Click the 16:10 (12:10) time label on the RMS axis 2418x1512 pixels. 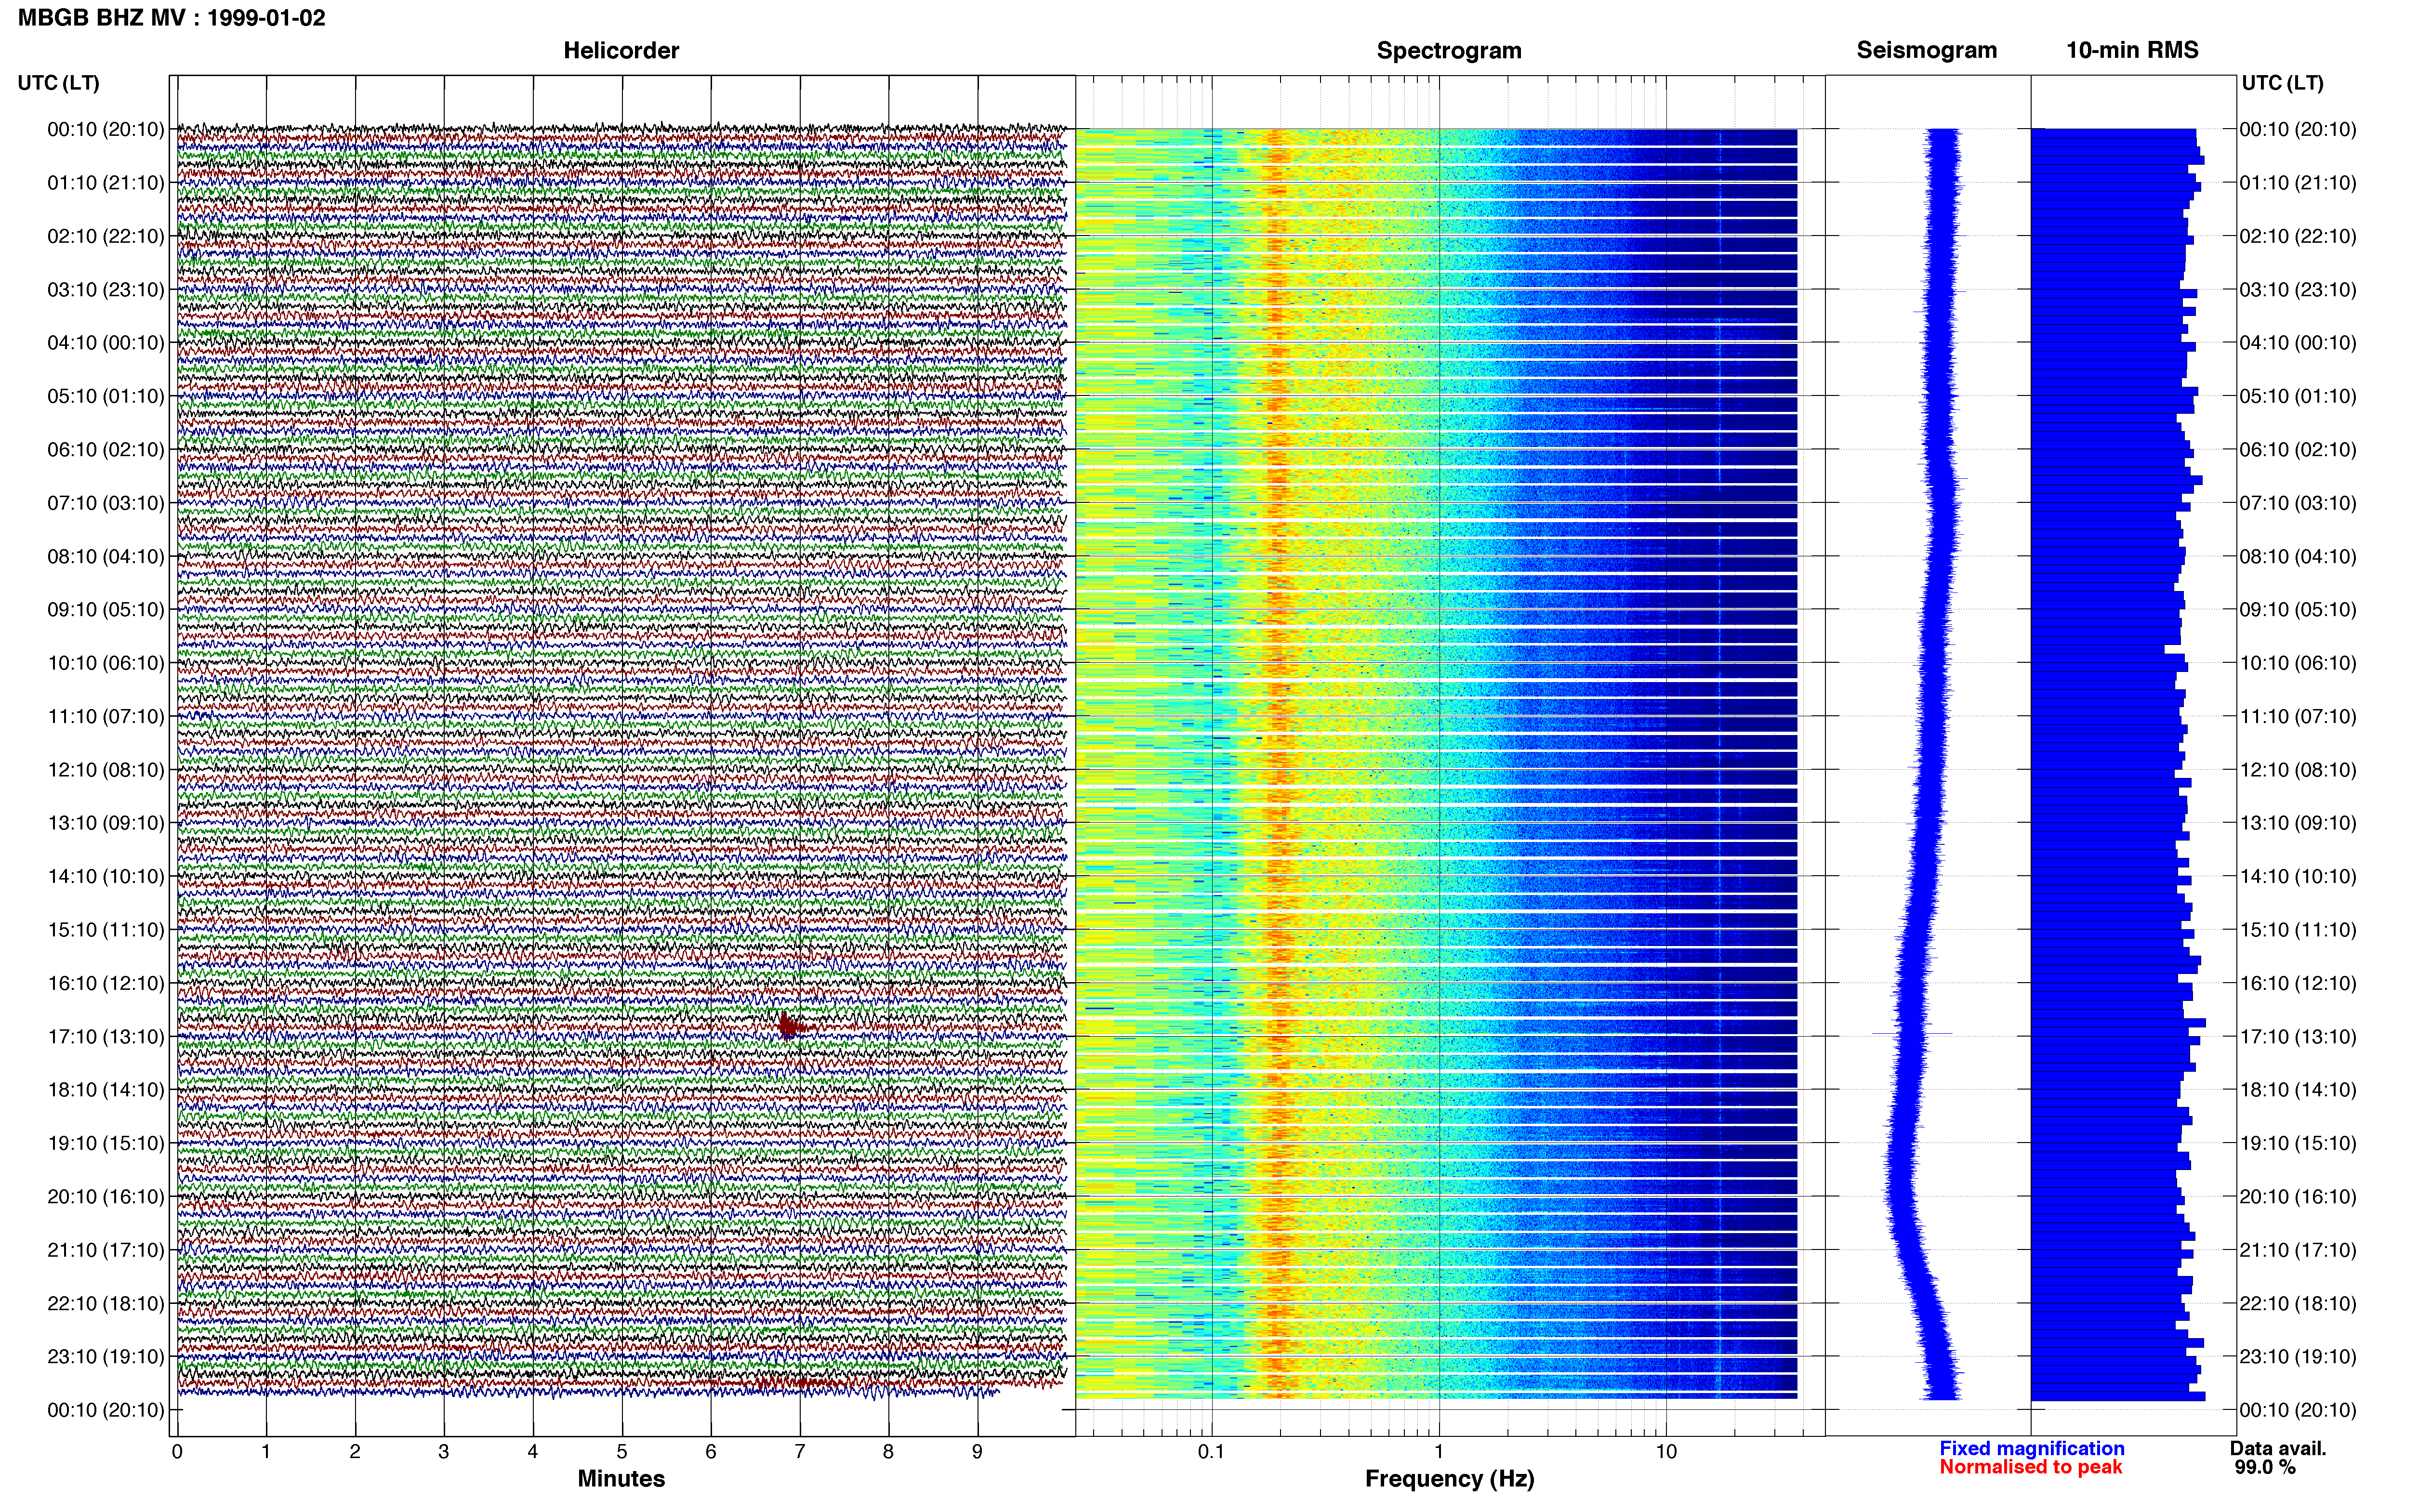coord(2298,983)
